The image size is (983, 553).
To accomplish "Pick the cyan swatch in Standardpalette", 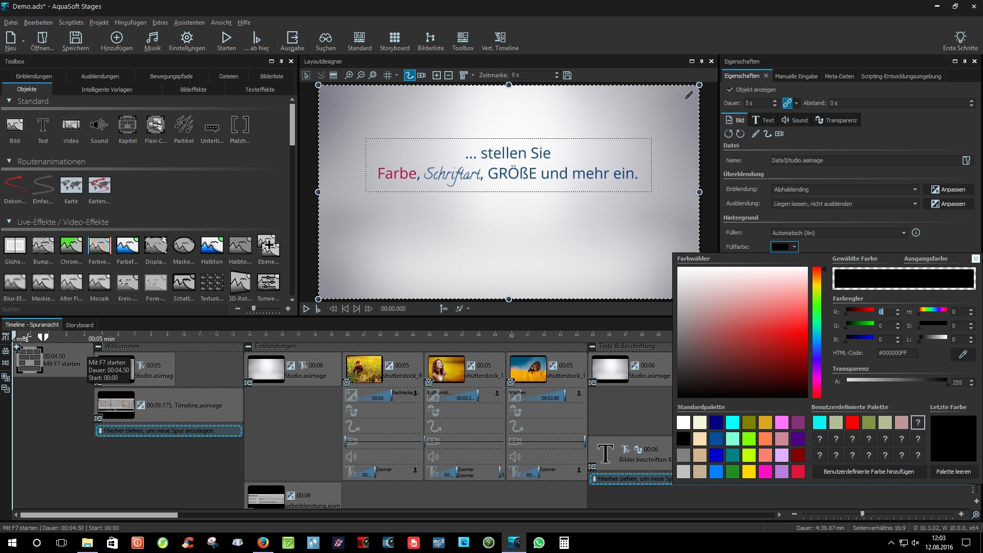I will (x=733, y=422).
